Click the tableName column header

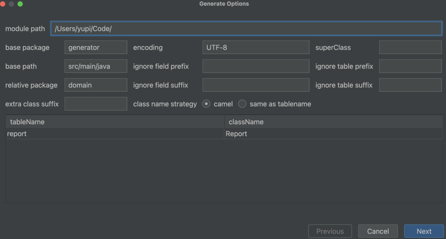click(114, 122)
